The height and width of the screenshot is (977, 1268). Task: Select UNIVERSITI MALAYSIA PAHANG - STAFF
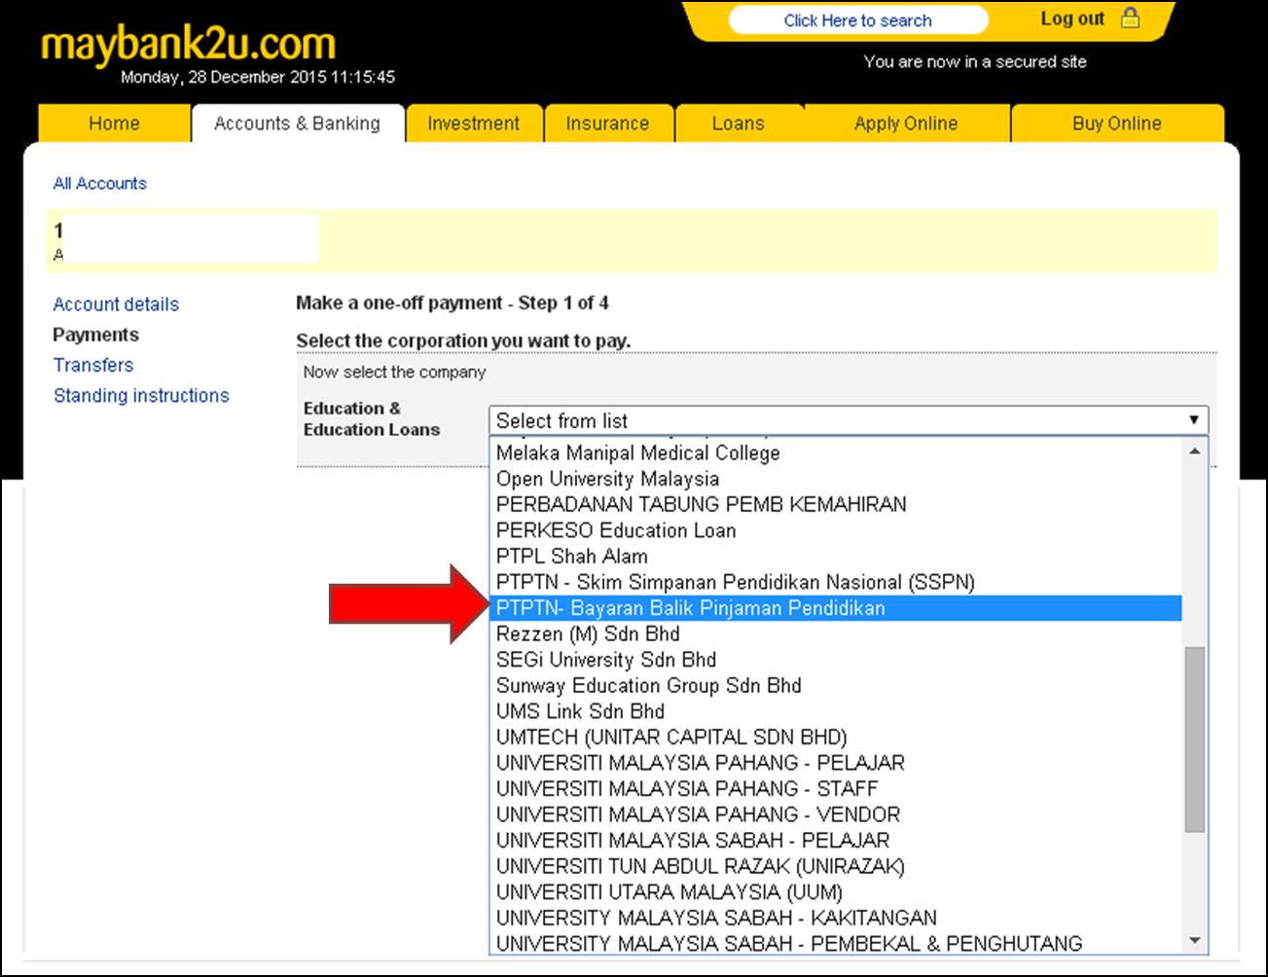(835, 788)
